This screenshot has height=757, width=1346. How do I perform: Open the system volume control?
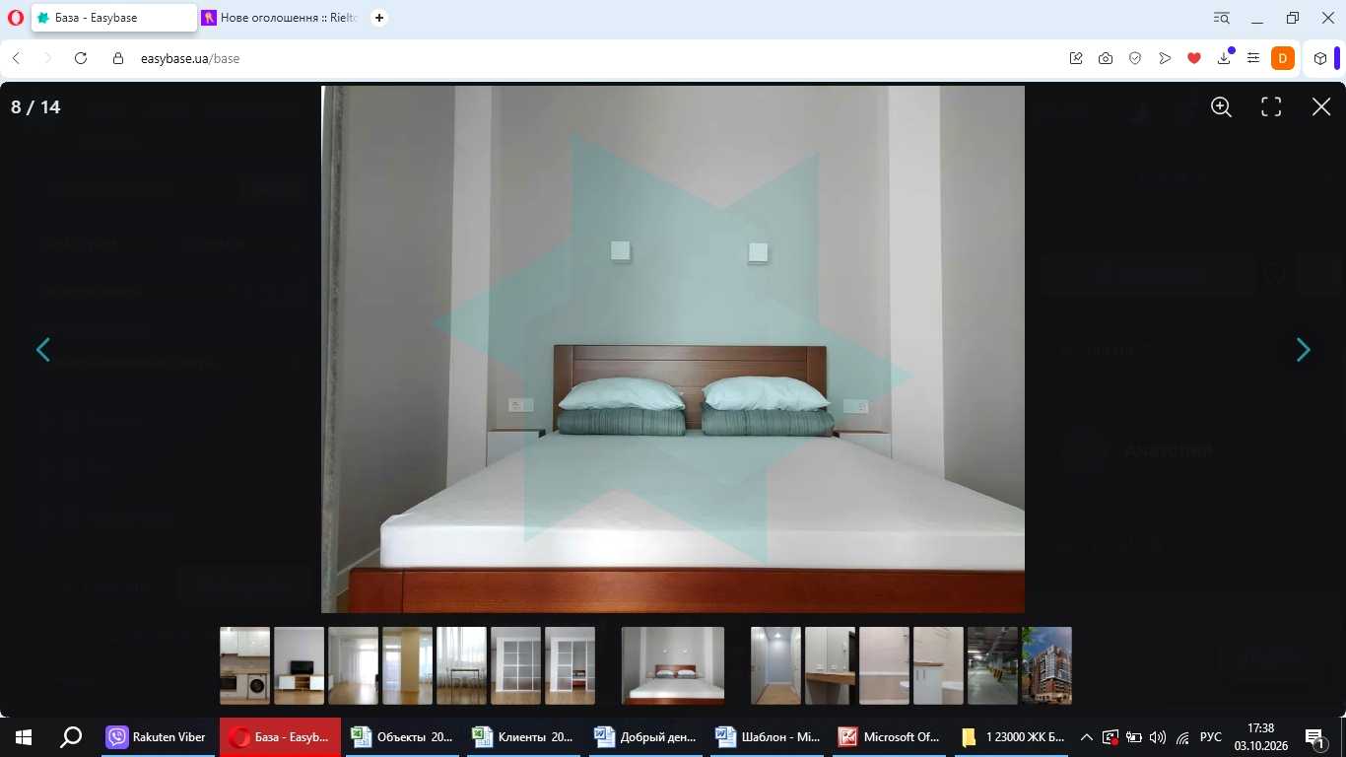click(1158, 737)
